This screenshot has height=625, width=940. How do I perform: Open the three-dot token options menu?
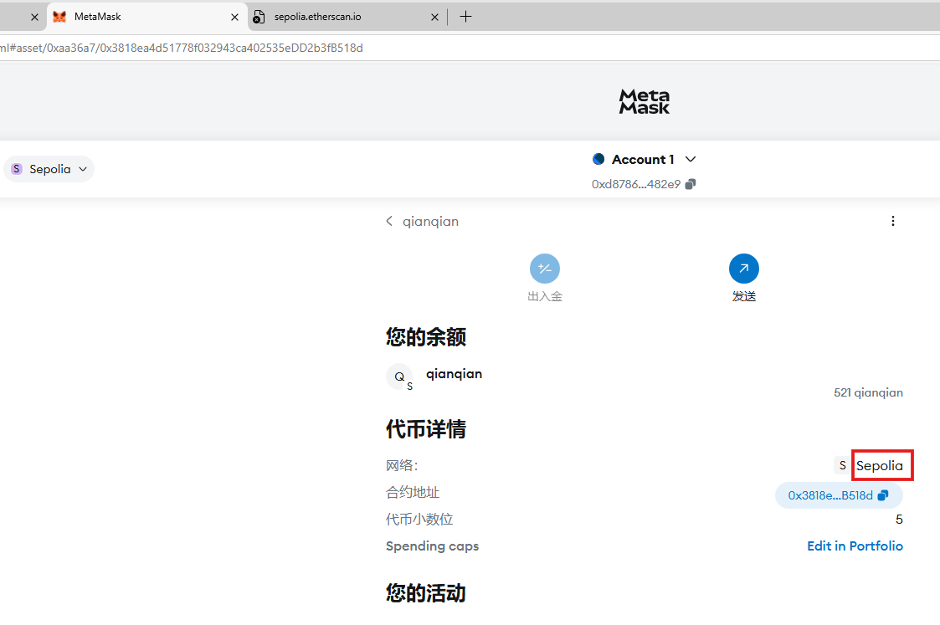[892, 222]
